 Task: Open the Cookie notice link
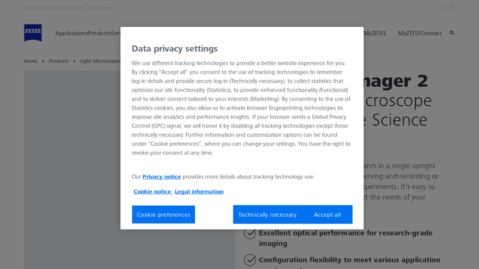(x=152, y=192)
